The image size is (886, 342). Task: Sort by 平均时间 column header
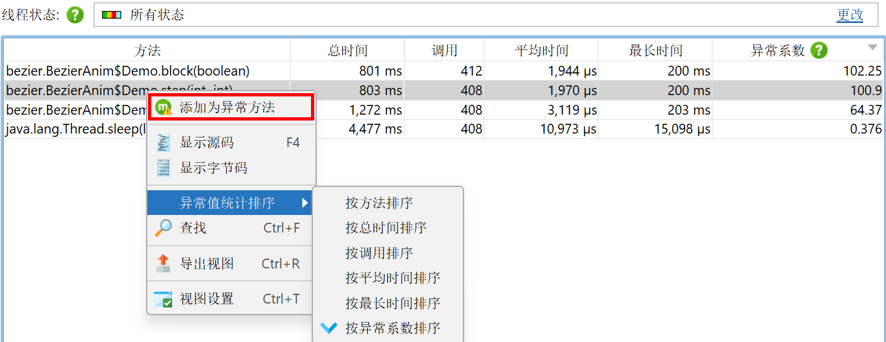click(x=542, y=50)
